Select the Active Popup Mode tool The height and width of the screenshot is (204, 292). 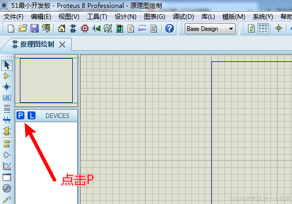(7, 177)
